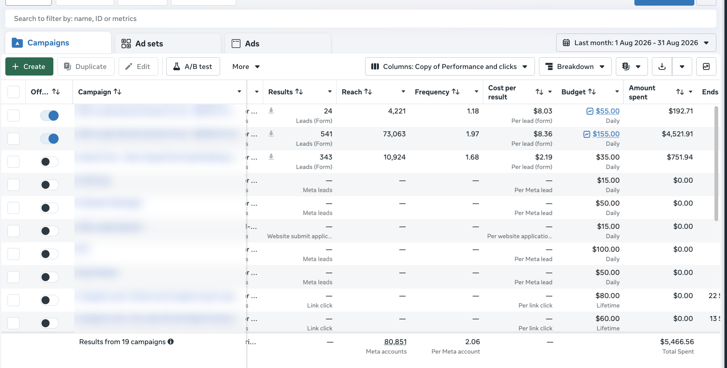This screenshot has height=368, width=727.
Task: Sort by Cost per result arrows
Action: (x=539, y=92)
